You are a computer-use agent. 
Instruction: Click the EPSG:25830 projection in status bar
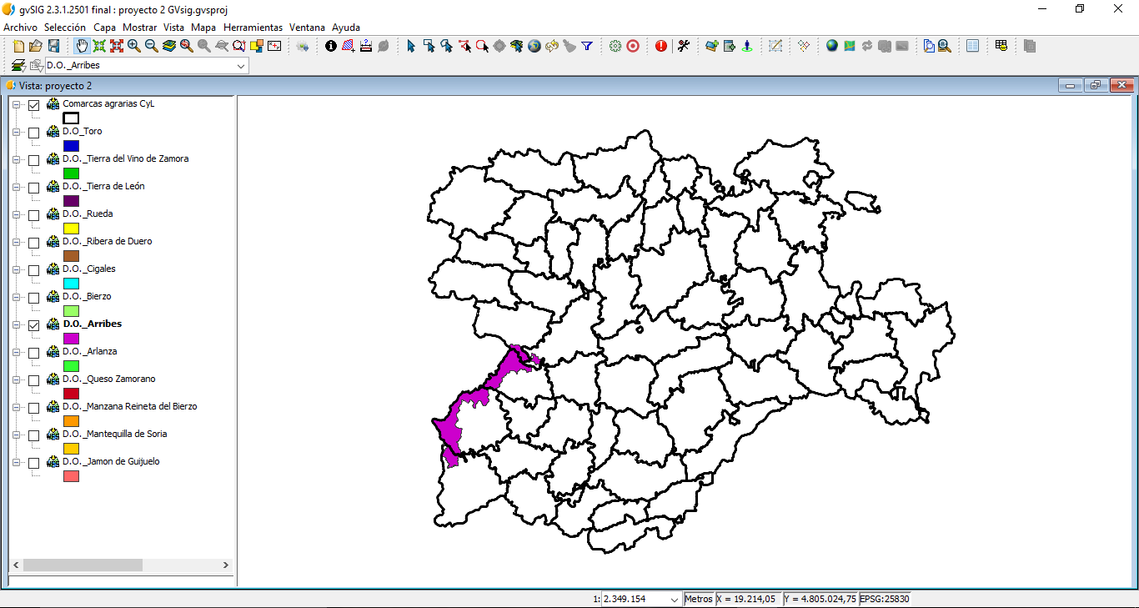coord(885,599)
